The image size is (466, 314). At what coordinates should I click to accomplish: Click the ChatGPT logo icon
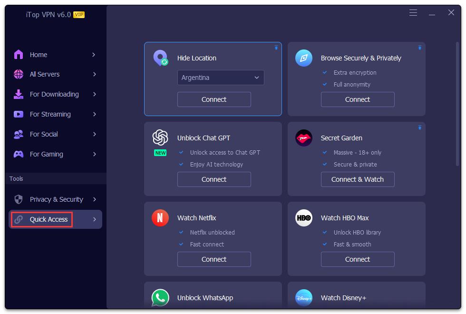tap(160, 137)
